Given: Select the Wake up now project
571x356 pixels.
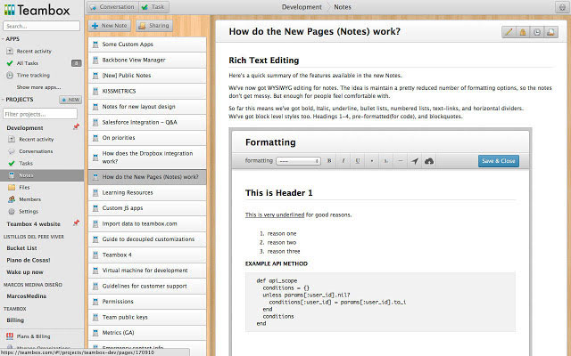Looking at the screenshot, I should 25,272.
